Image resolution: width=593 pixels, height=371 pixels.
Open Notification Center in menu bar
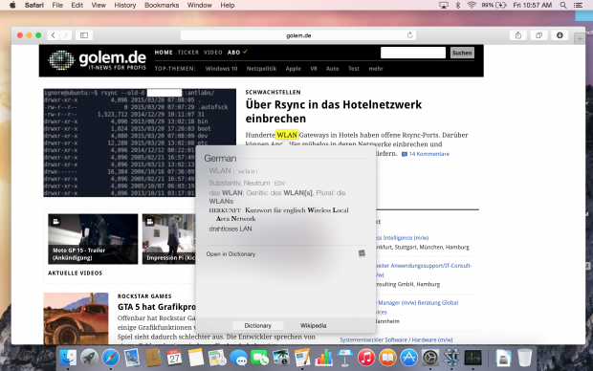tap(578, 5)
